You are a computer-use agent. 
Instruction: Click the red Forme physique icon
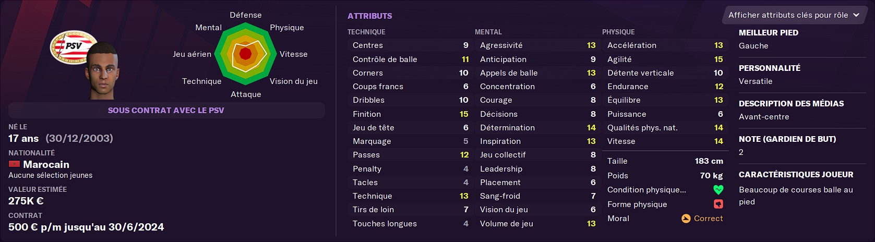pos(718,204)
